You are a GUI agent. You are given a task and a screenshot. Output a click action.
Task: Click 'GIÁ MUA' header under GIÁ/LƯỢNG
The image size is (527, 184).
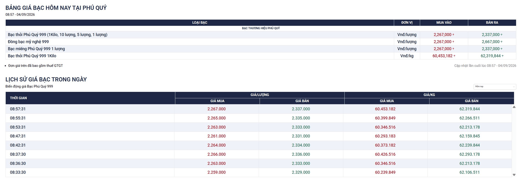[x=217, y=101]
